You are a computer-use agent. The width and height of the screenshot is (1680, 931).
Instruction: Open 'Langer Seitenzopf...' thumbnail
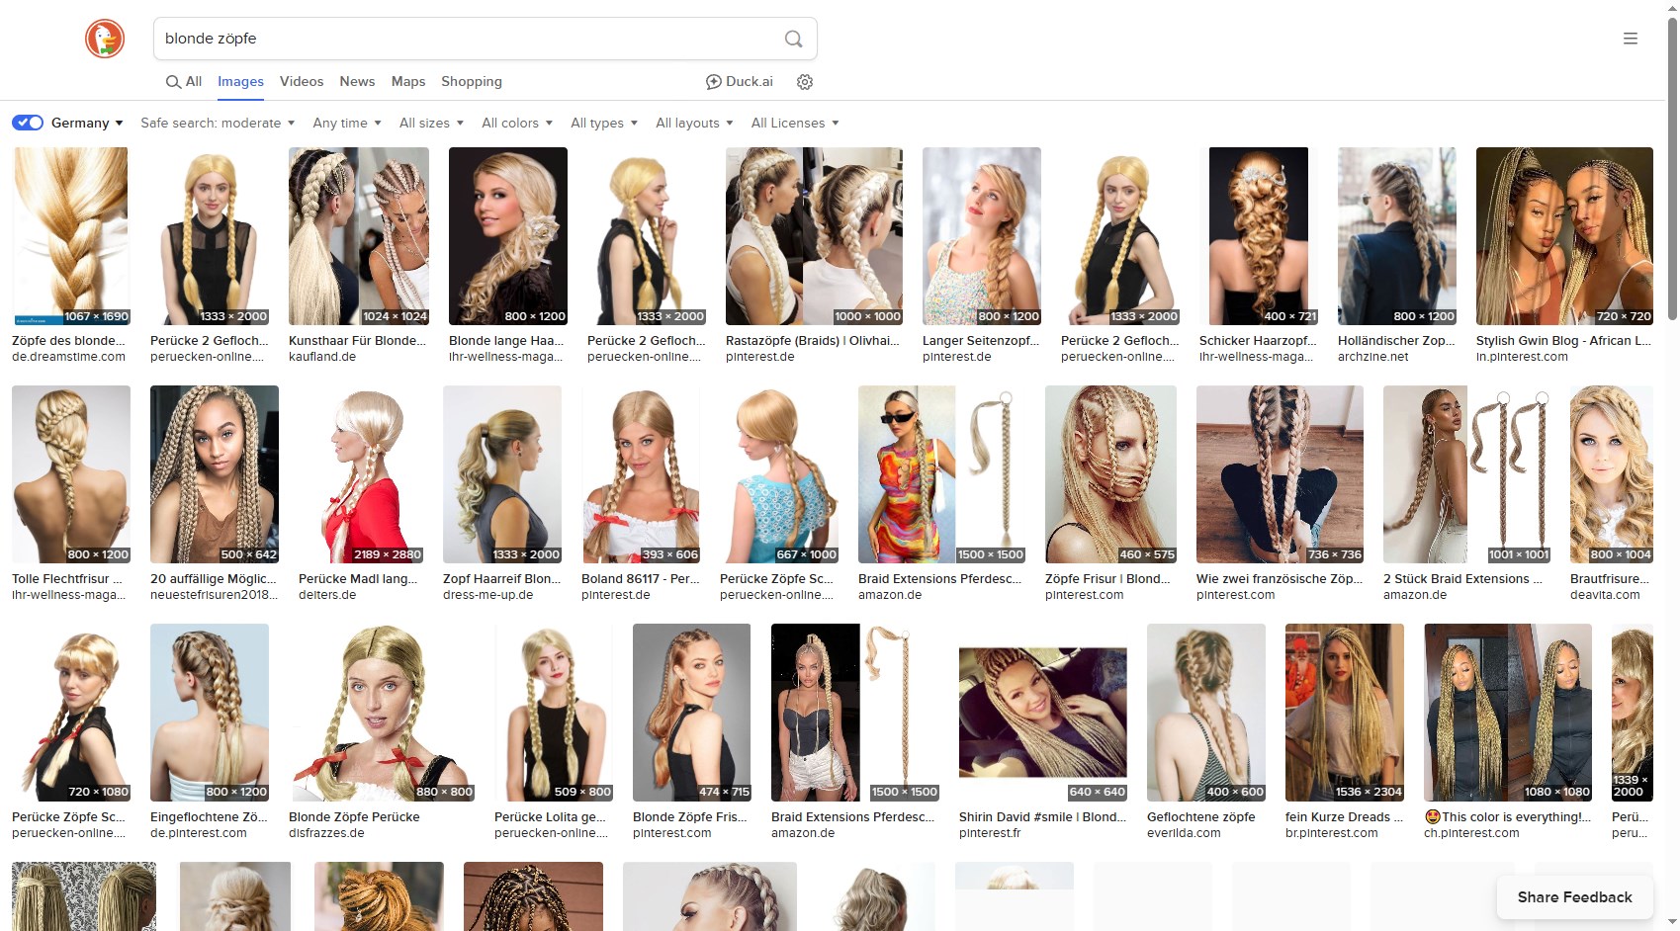[x=982, y=236]
